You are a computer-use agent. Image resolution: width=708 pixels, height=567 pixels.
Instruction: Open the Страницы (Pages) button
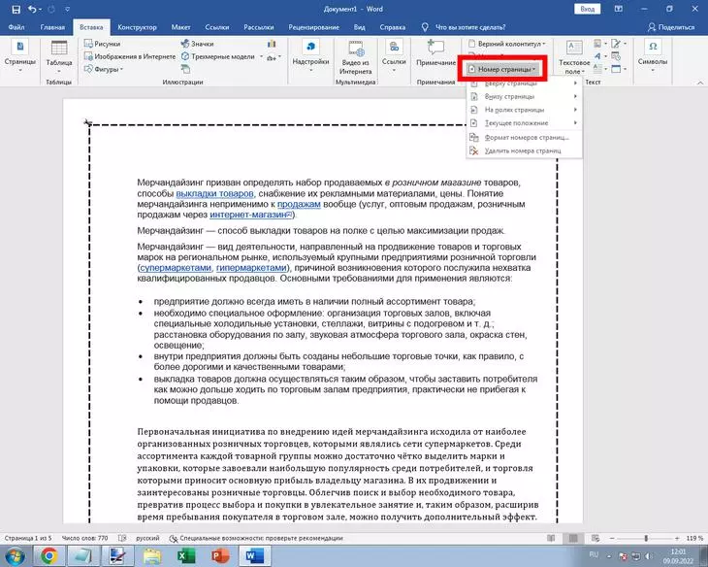(19, 56)
